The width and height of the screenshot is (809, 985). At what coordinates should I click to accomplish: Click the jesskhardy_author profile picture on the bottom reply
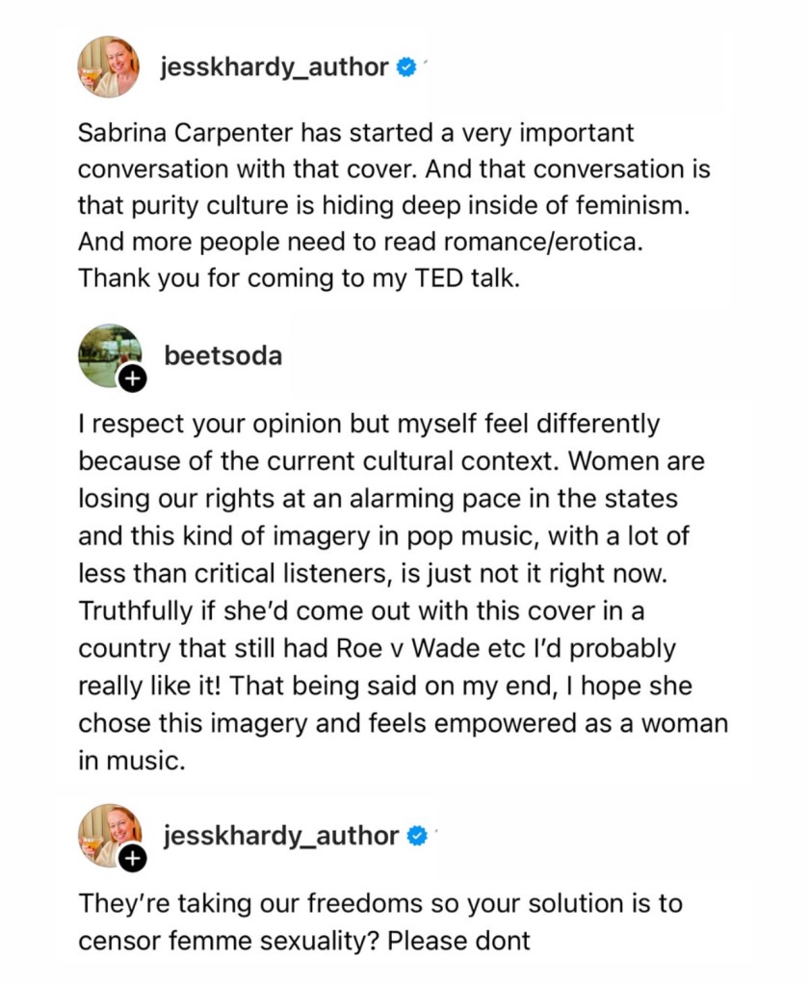tap(109, 835)
